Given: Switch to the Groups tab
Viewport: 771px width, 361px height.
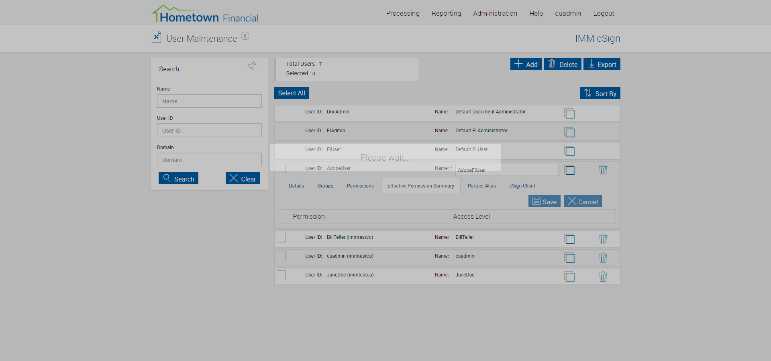Looking at the screenshot, I should click(325, 186).
